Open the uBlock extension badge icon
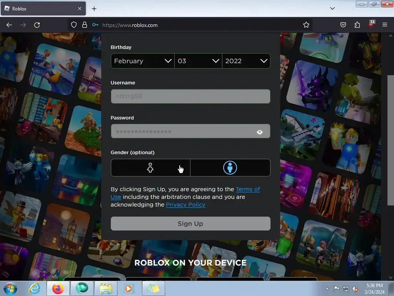The height and width of the screenshot is (296, 394). [371, 24]
